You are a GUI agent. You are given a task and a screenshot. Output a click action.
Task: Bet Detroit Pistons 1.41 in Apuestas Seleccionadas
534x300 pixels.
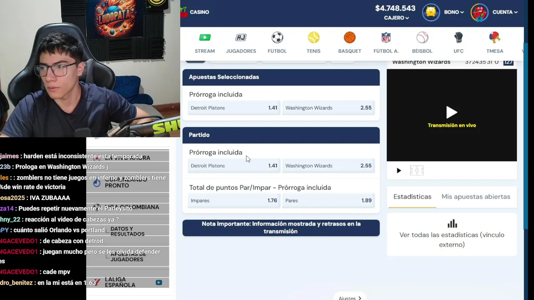[x=234, y=108]
